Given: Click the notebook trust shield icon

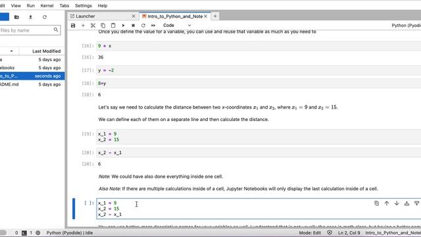Looking at the screenshot, I should click(x=330, y=232).
